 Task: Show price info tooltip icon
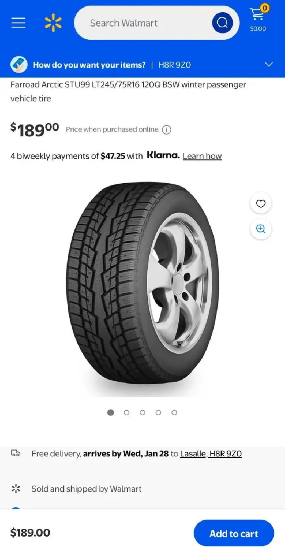tap(167, 130)
